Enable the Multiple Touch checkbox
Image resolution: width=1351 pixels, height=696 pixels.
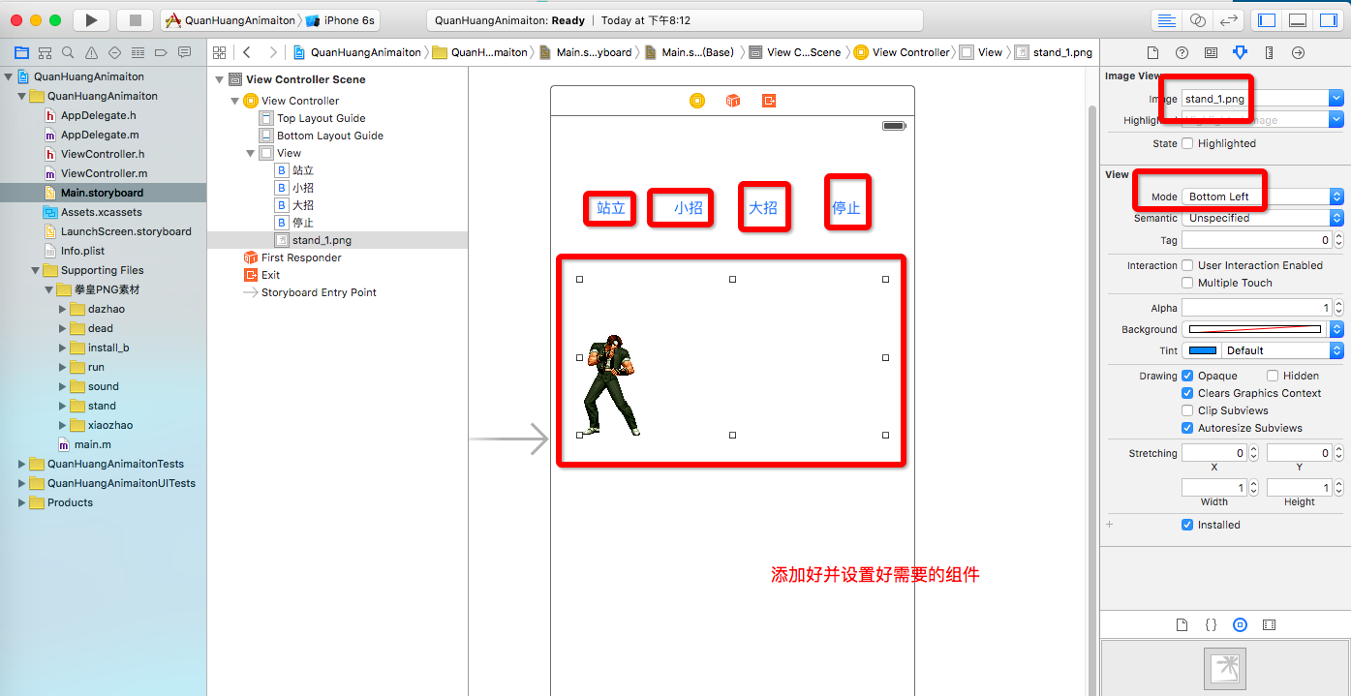1187,283
